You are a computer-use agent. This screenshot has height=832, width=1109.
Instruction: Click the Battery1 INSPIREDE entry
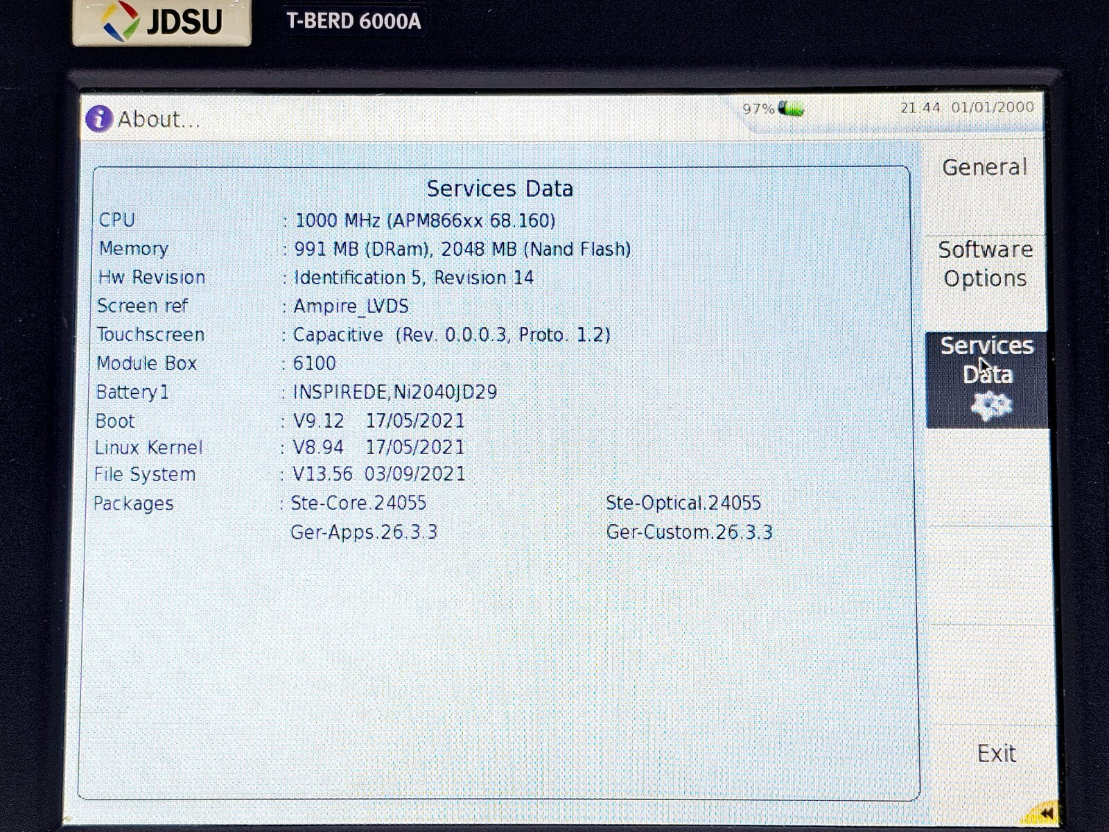394,392
